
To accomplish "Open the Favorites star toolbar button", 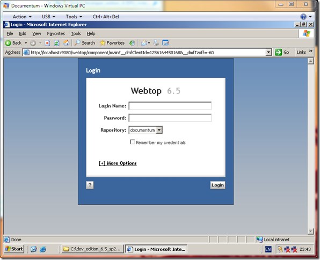I will 112,43.
